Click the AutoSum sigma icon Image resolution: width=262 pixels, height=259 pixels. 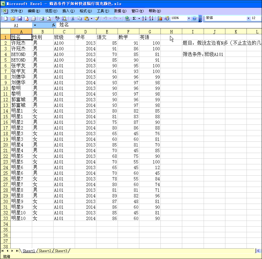134,18
